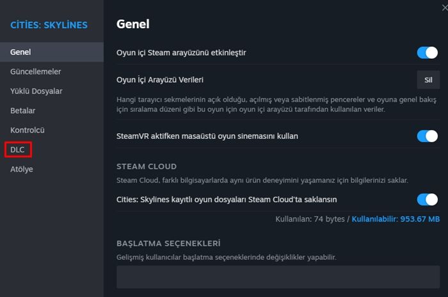Click the CITIES: SKYLINES title
Image resolution: width=448 pixels, height=297 pixels.
49,25
